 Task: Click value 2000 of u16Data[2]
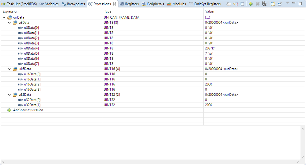point(208,84)
